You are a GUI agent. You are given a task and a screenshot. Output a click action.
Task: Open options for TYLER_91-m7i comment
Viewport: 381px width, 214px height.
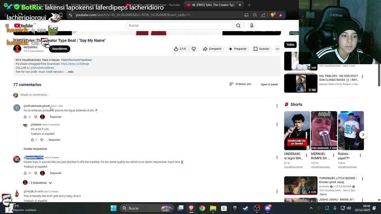[x=277, y=192]
